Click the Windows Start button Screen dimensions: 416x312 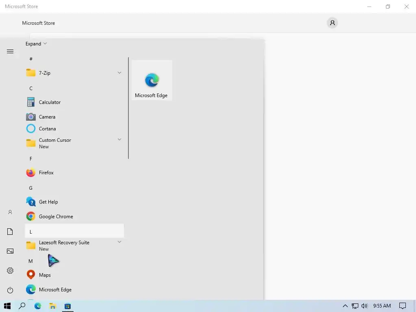pos(7,306)
